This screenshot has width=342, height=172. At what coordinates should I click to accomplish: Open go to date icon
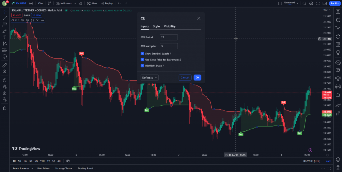pos(68,161)
